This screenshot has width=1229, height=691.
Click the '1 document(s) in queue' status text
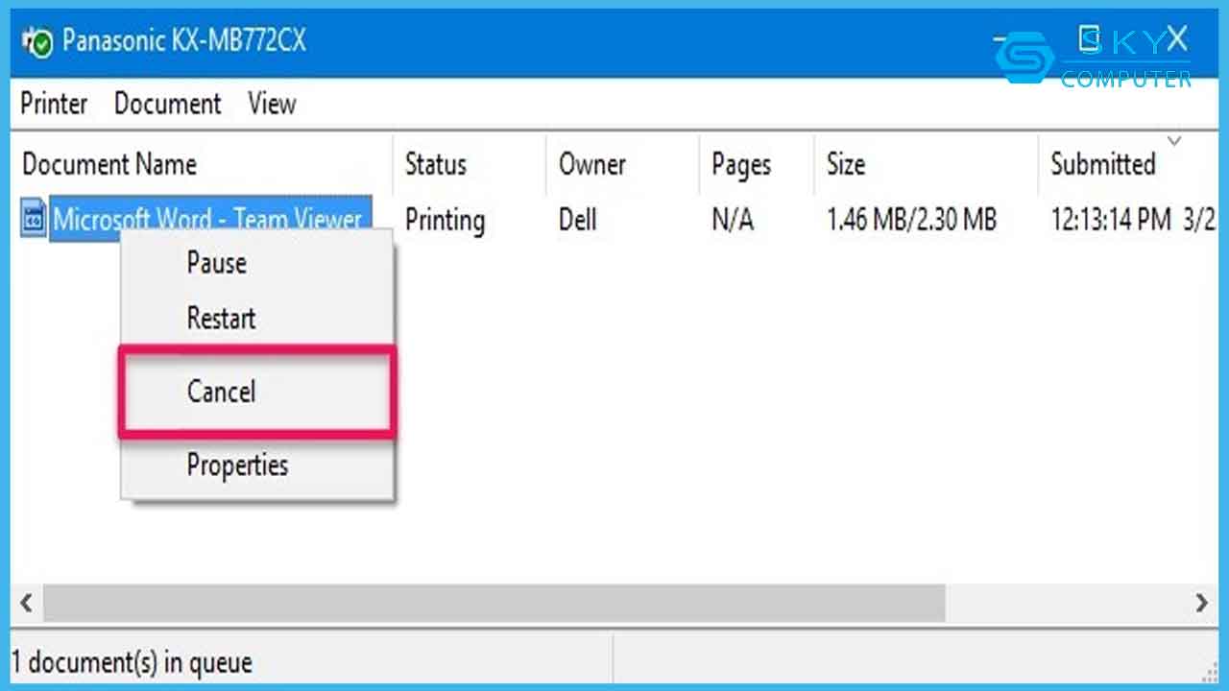(133, 662)
